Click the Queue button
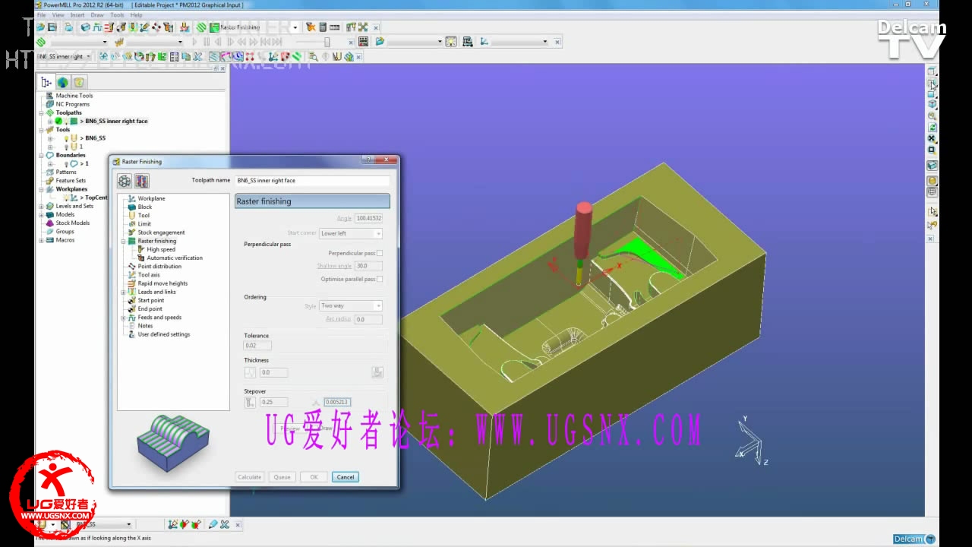Screen dimensions: 972x547 [x=282, y=477]
